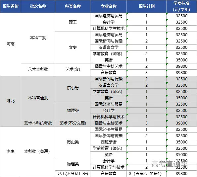Select the 科类名称 header cell
This screenshot has height=177, width=197.
(73, 6)
